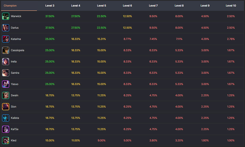This screenshot has width=245, height=147.
Task: Sort by the Level 8 column header
Action: (179, 6)
